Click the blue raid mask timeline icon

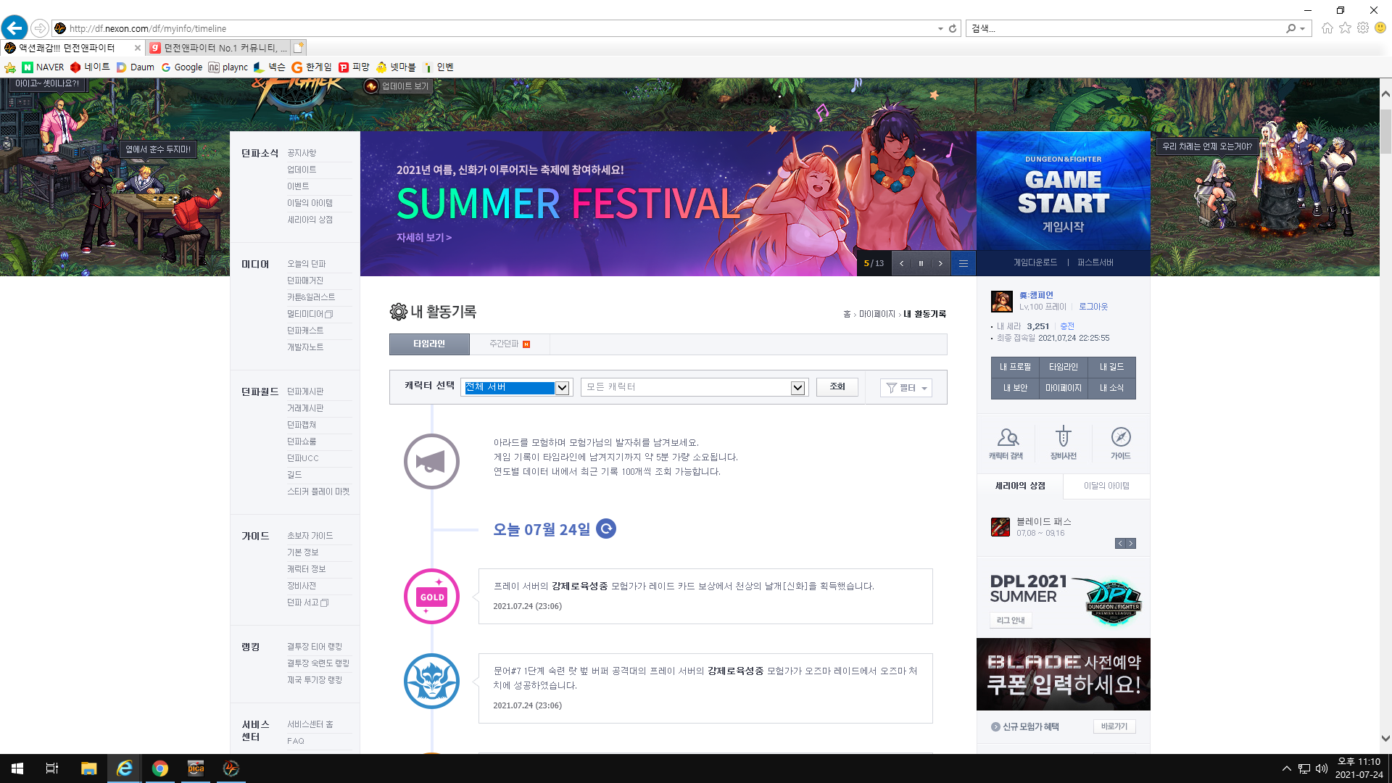click(431, 681)
